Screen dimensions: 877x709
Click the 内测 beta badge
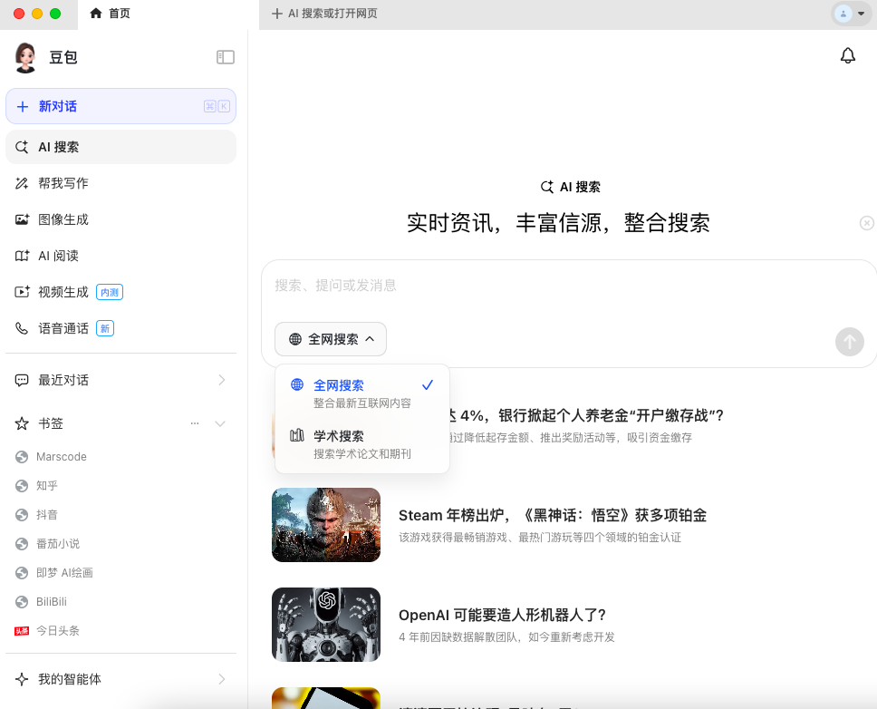pyautogui.click(x=110, y=292)
